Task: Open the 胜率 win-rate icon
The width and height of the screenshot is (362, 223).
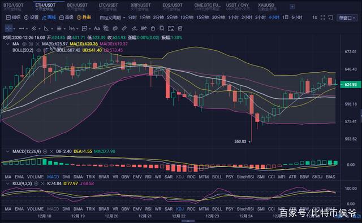Action: [x=79, y=18]
